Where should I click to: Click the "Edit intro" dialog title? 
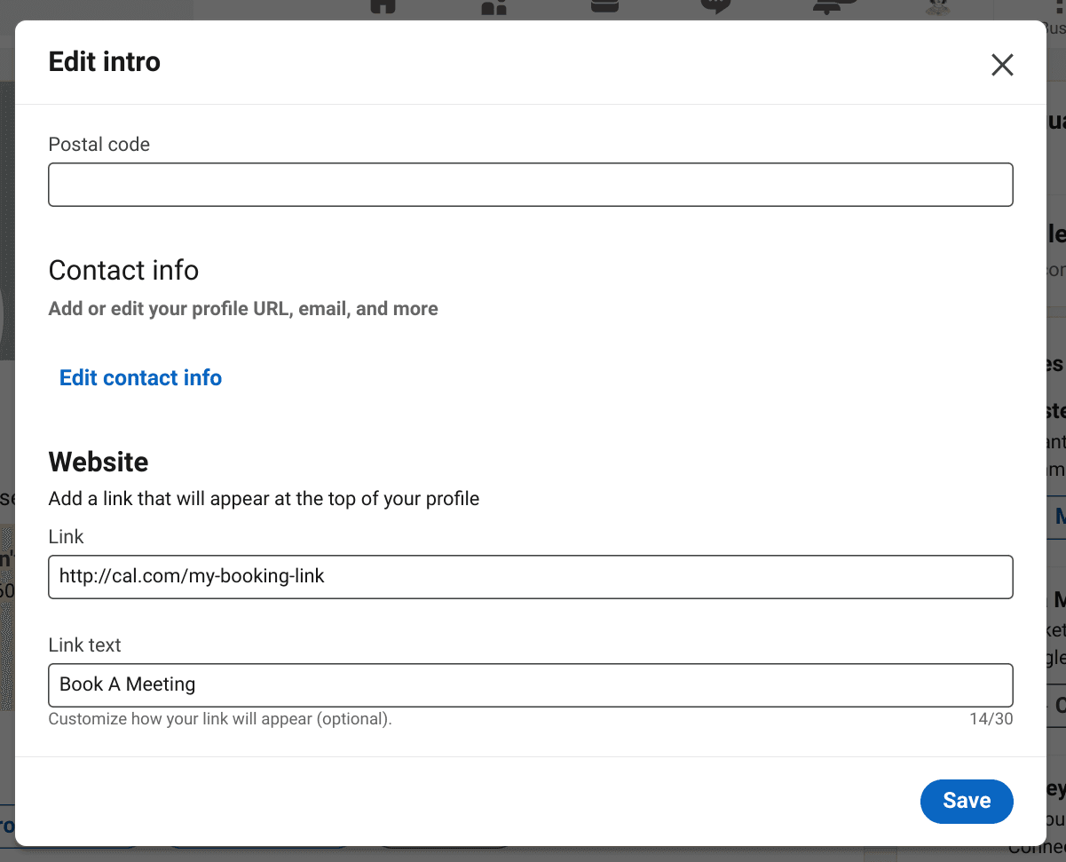pos(105,62)
